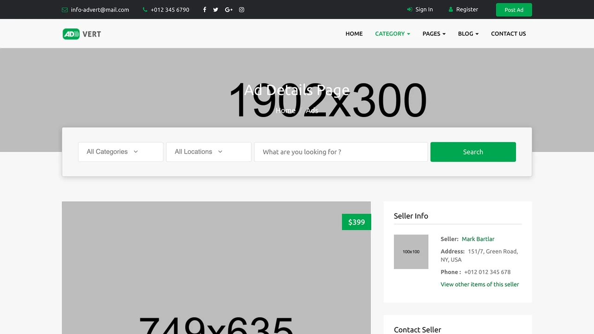
Task: Click the seller 100x100 avatar thumbnail
Action: point(411,251)
